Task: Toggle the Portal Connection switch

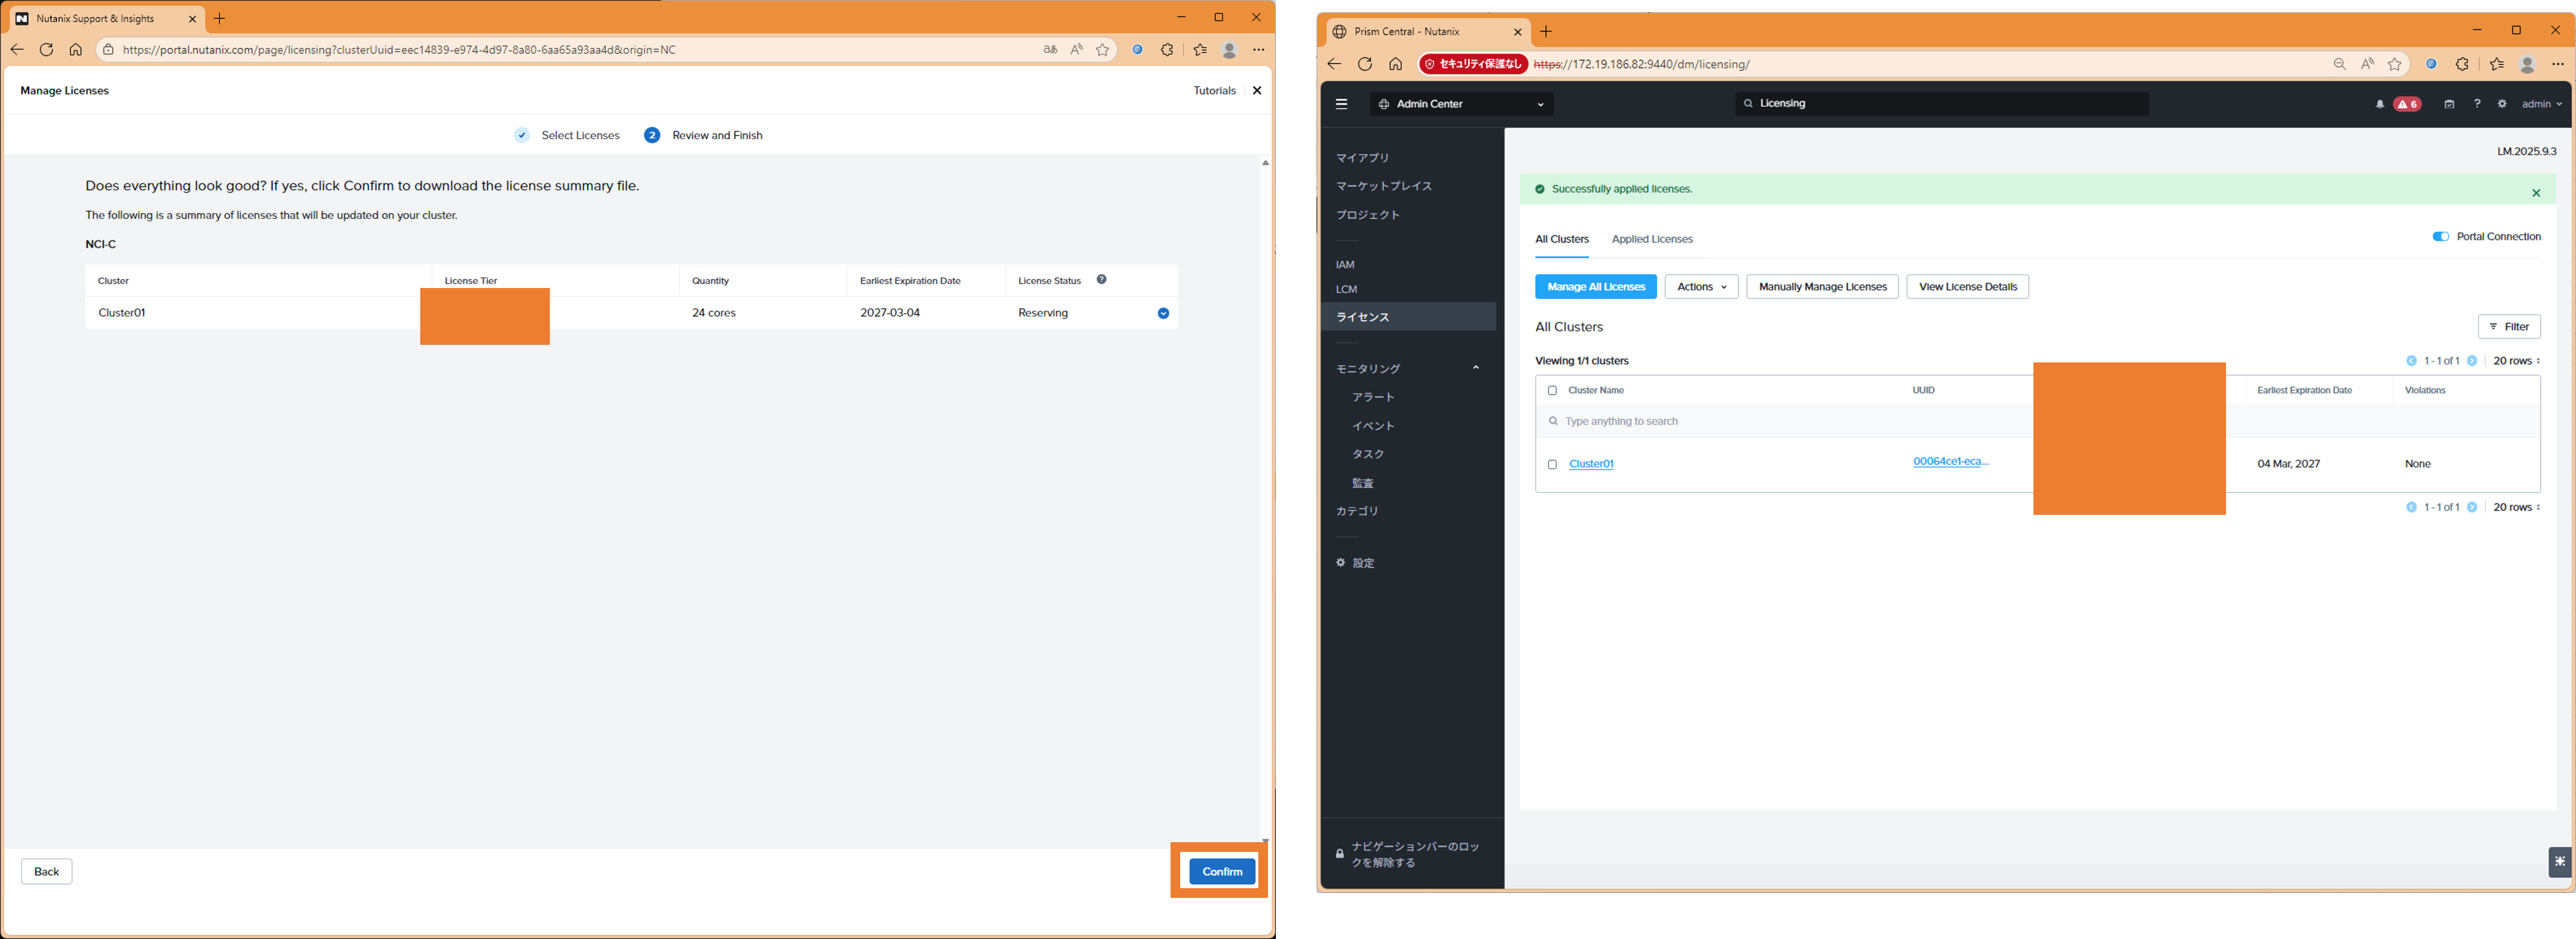Action: coord(2440,237)
